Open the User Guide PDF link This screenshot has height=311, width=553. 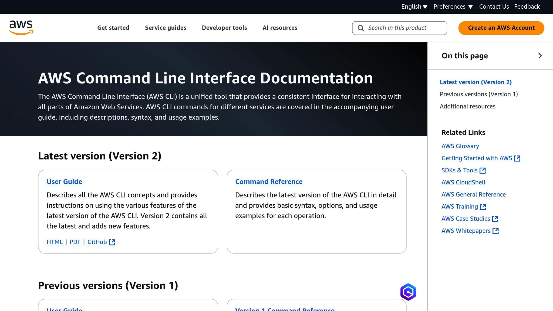pos(75,242)
